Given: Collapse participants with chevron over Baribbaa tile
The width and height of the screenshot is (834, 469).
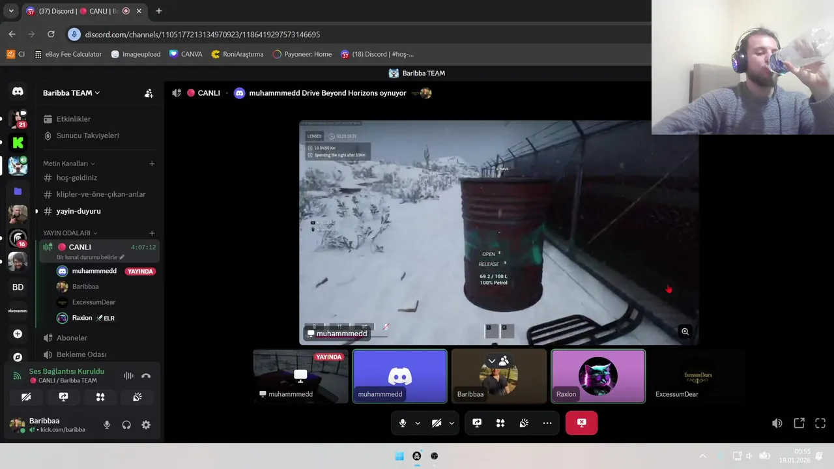Looking at the screenshot, I should tap(492, 360).
